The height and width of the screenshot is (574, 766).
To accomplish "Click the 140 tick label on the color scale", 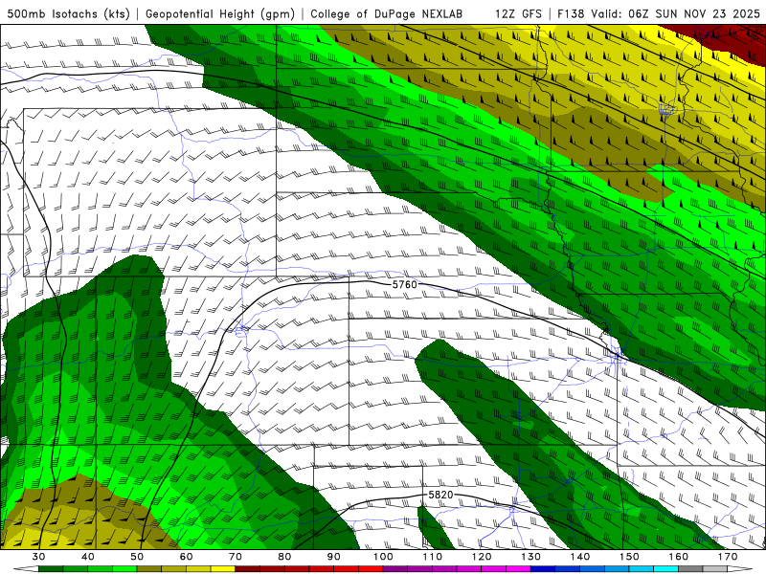I will 580,557.
